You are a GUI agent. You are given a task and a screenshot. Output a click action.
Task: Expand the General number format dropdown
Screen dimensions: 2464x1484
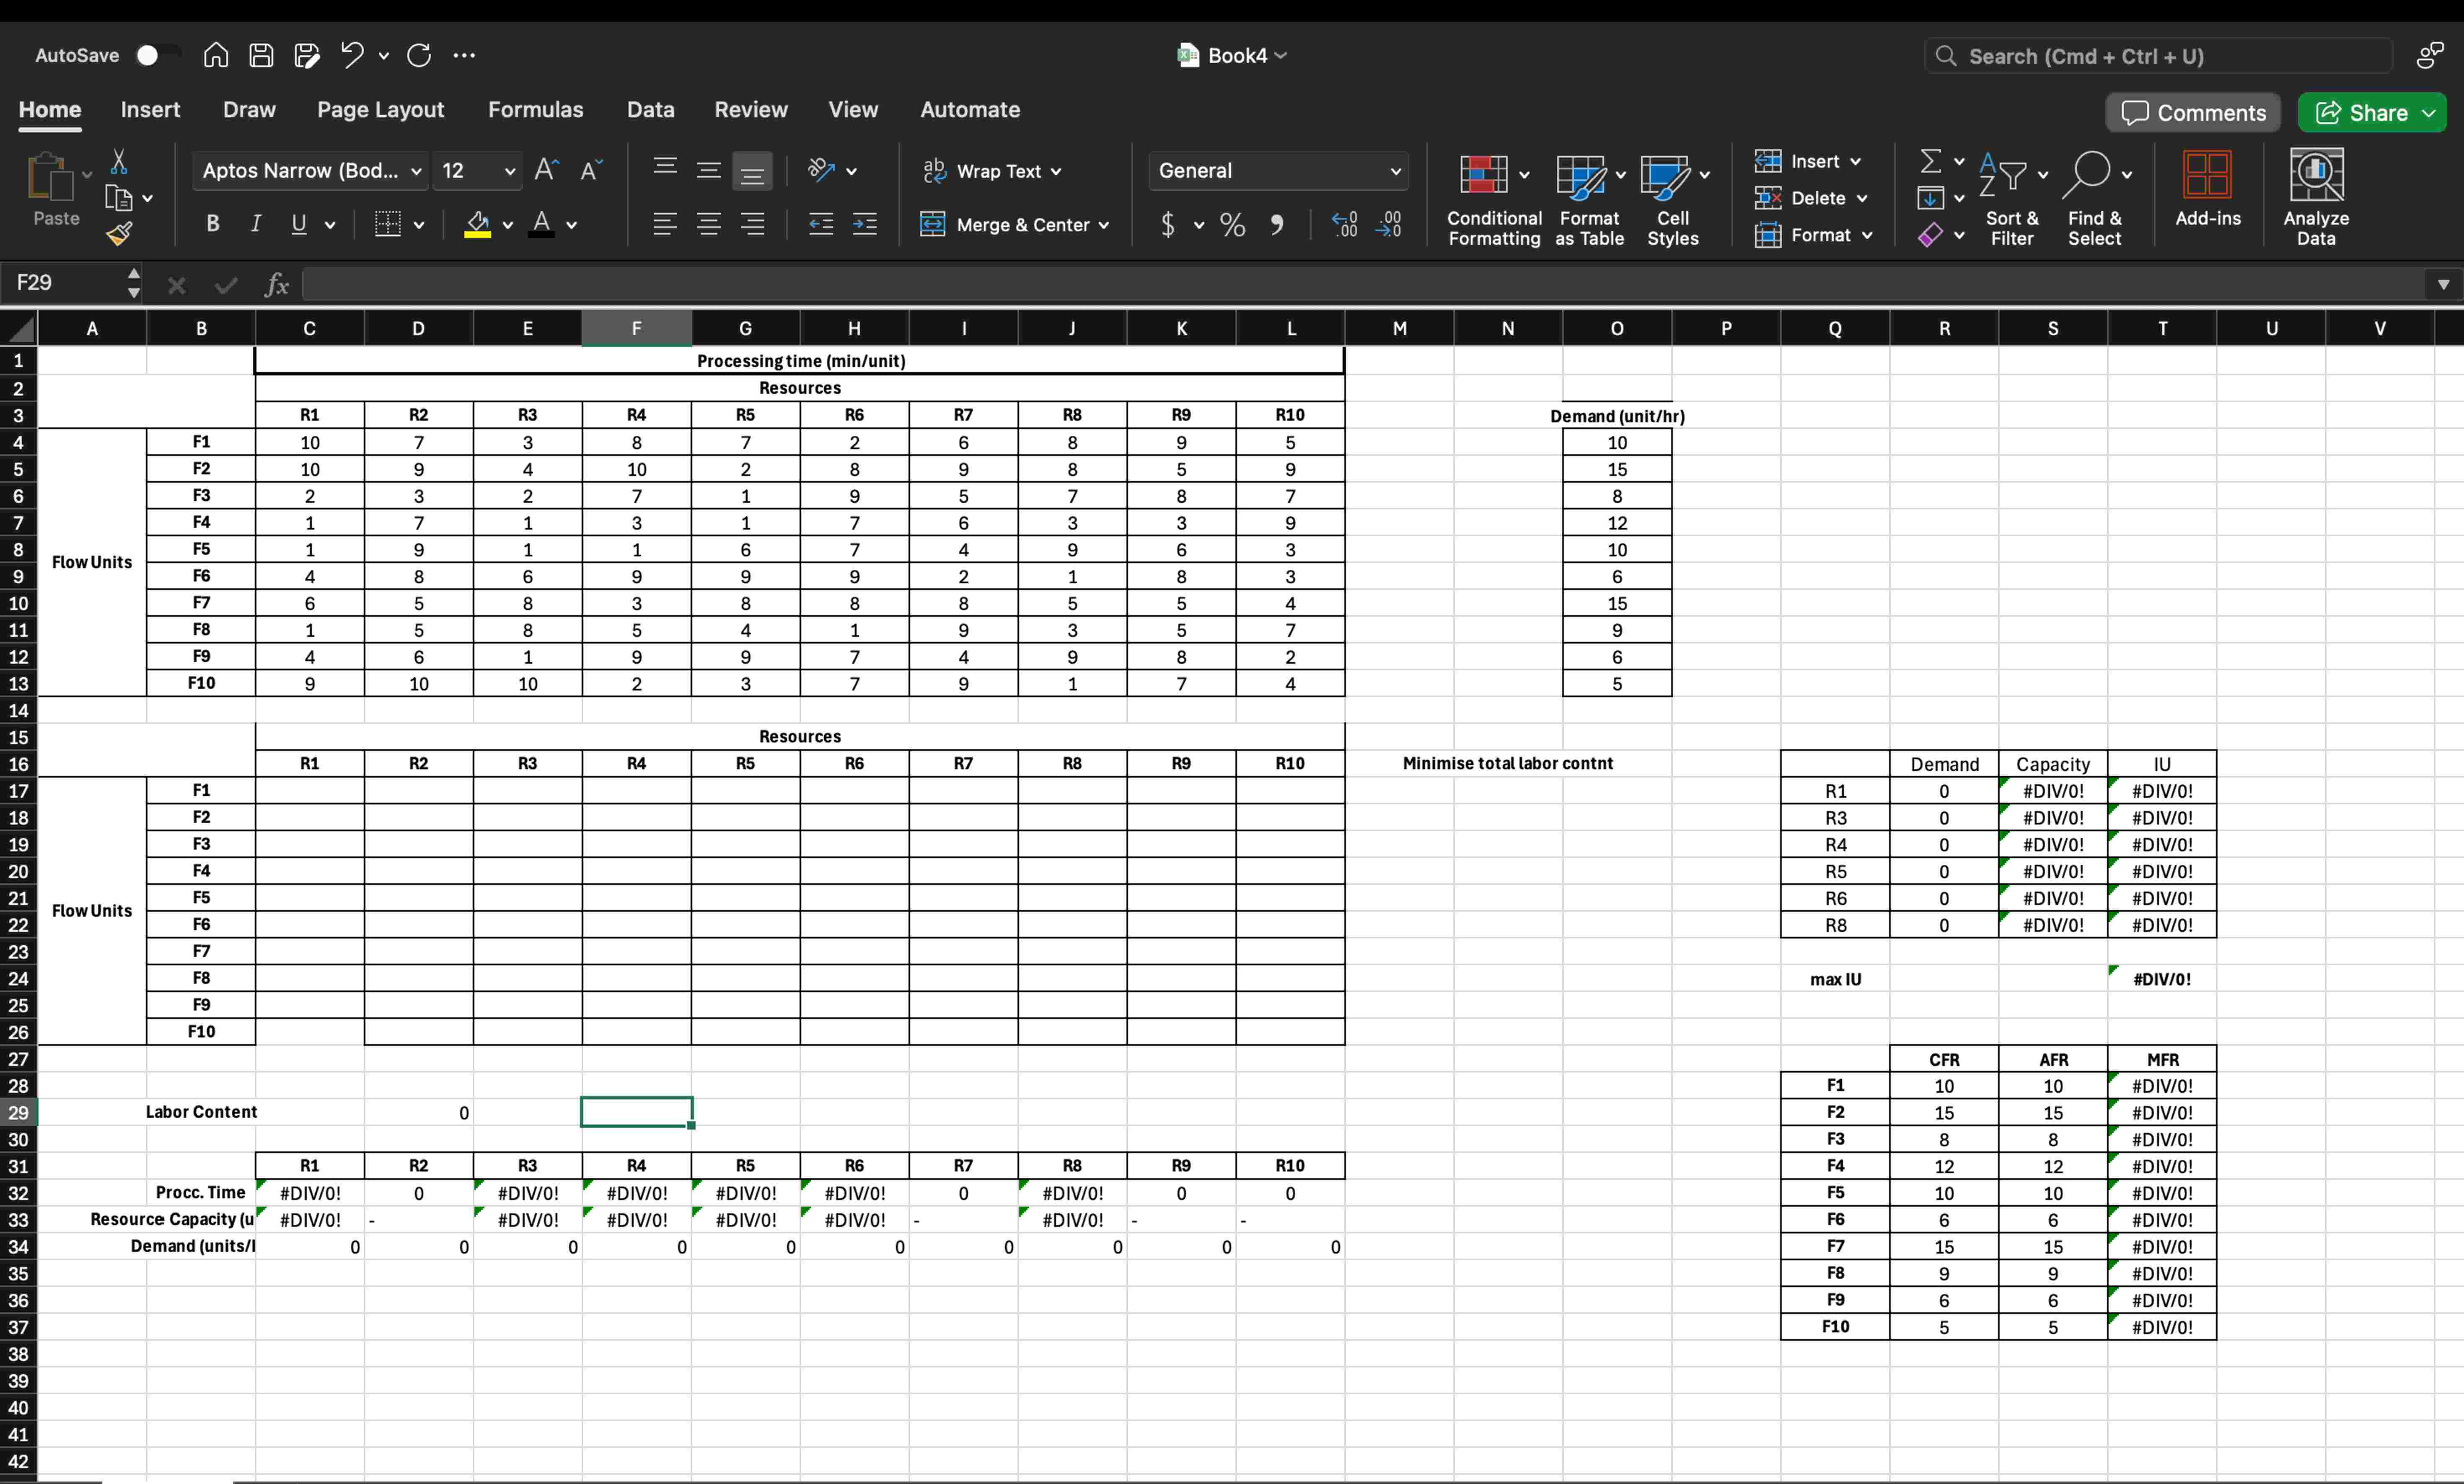(1395, 171)
